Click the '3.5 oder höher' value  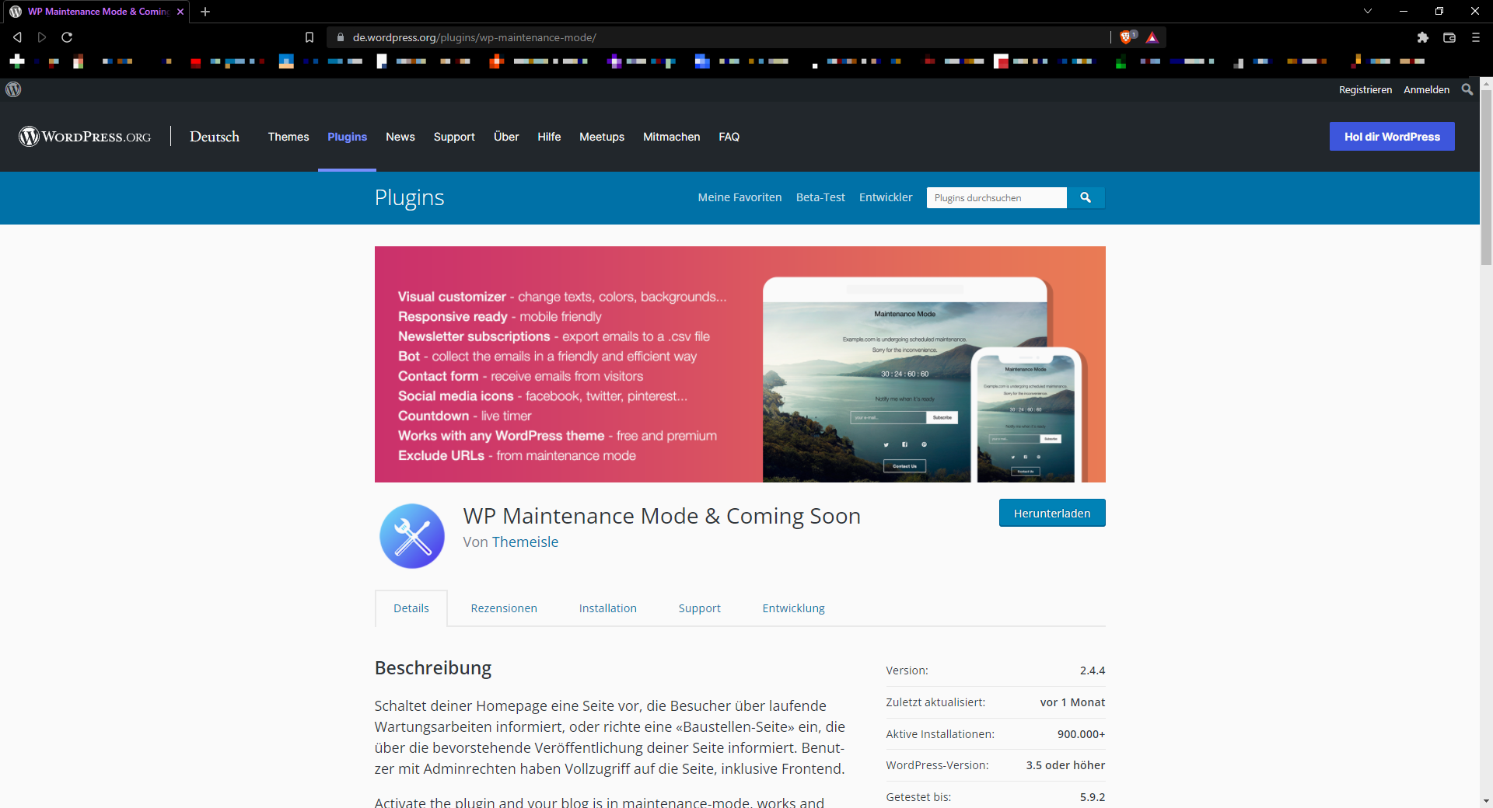click(x=1065, y=765)
